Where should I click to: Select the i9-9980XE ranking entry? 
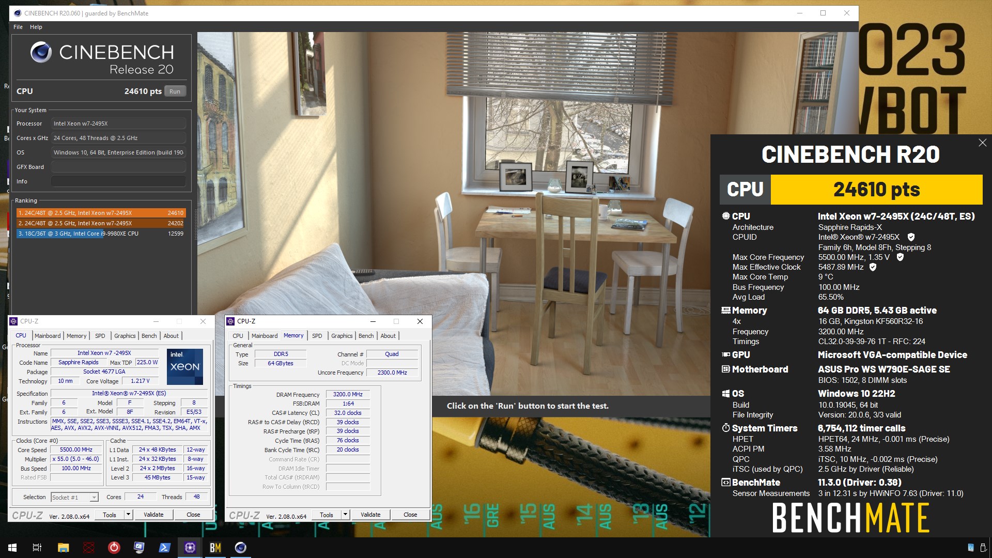(x=101, y=234)
